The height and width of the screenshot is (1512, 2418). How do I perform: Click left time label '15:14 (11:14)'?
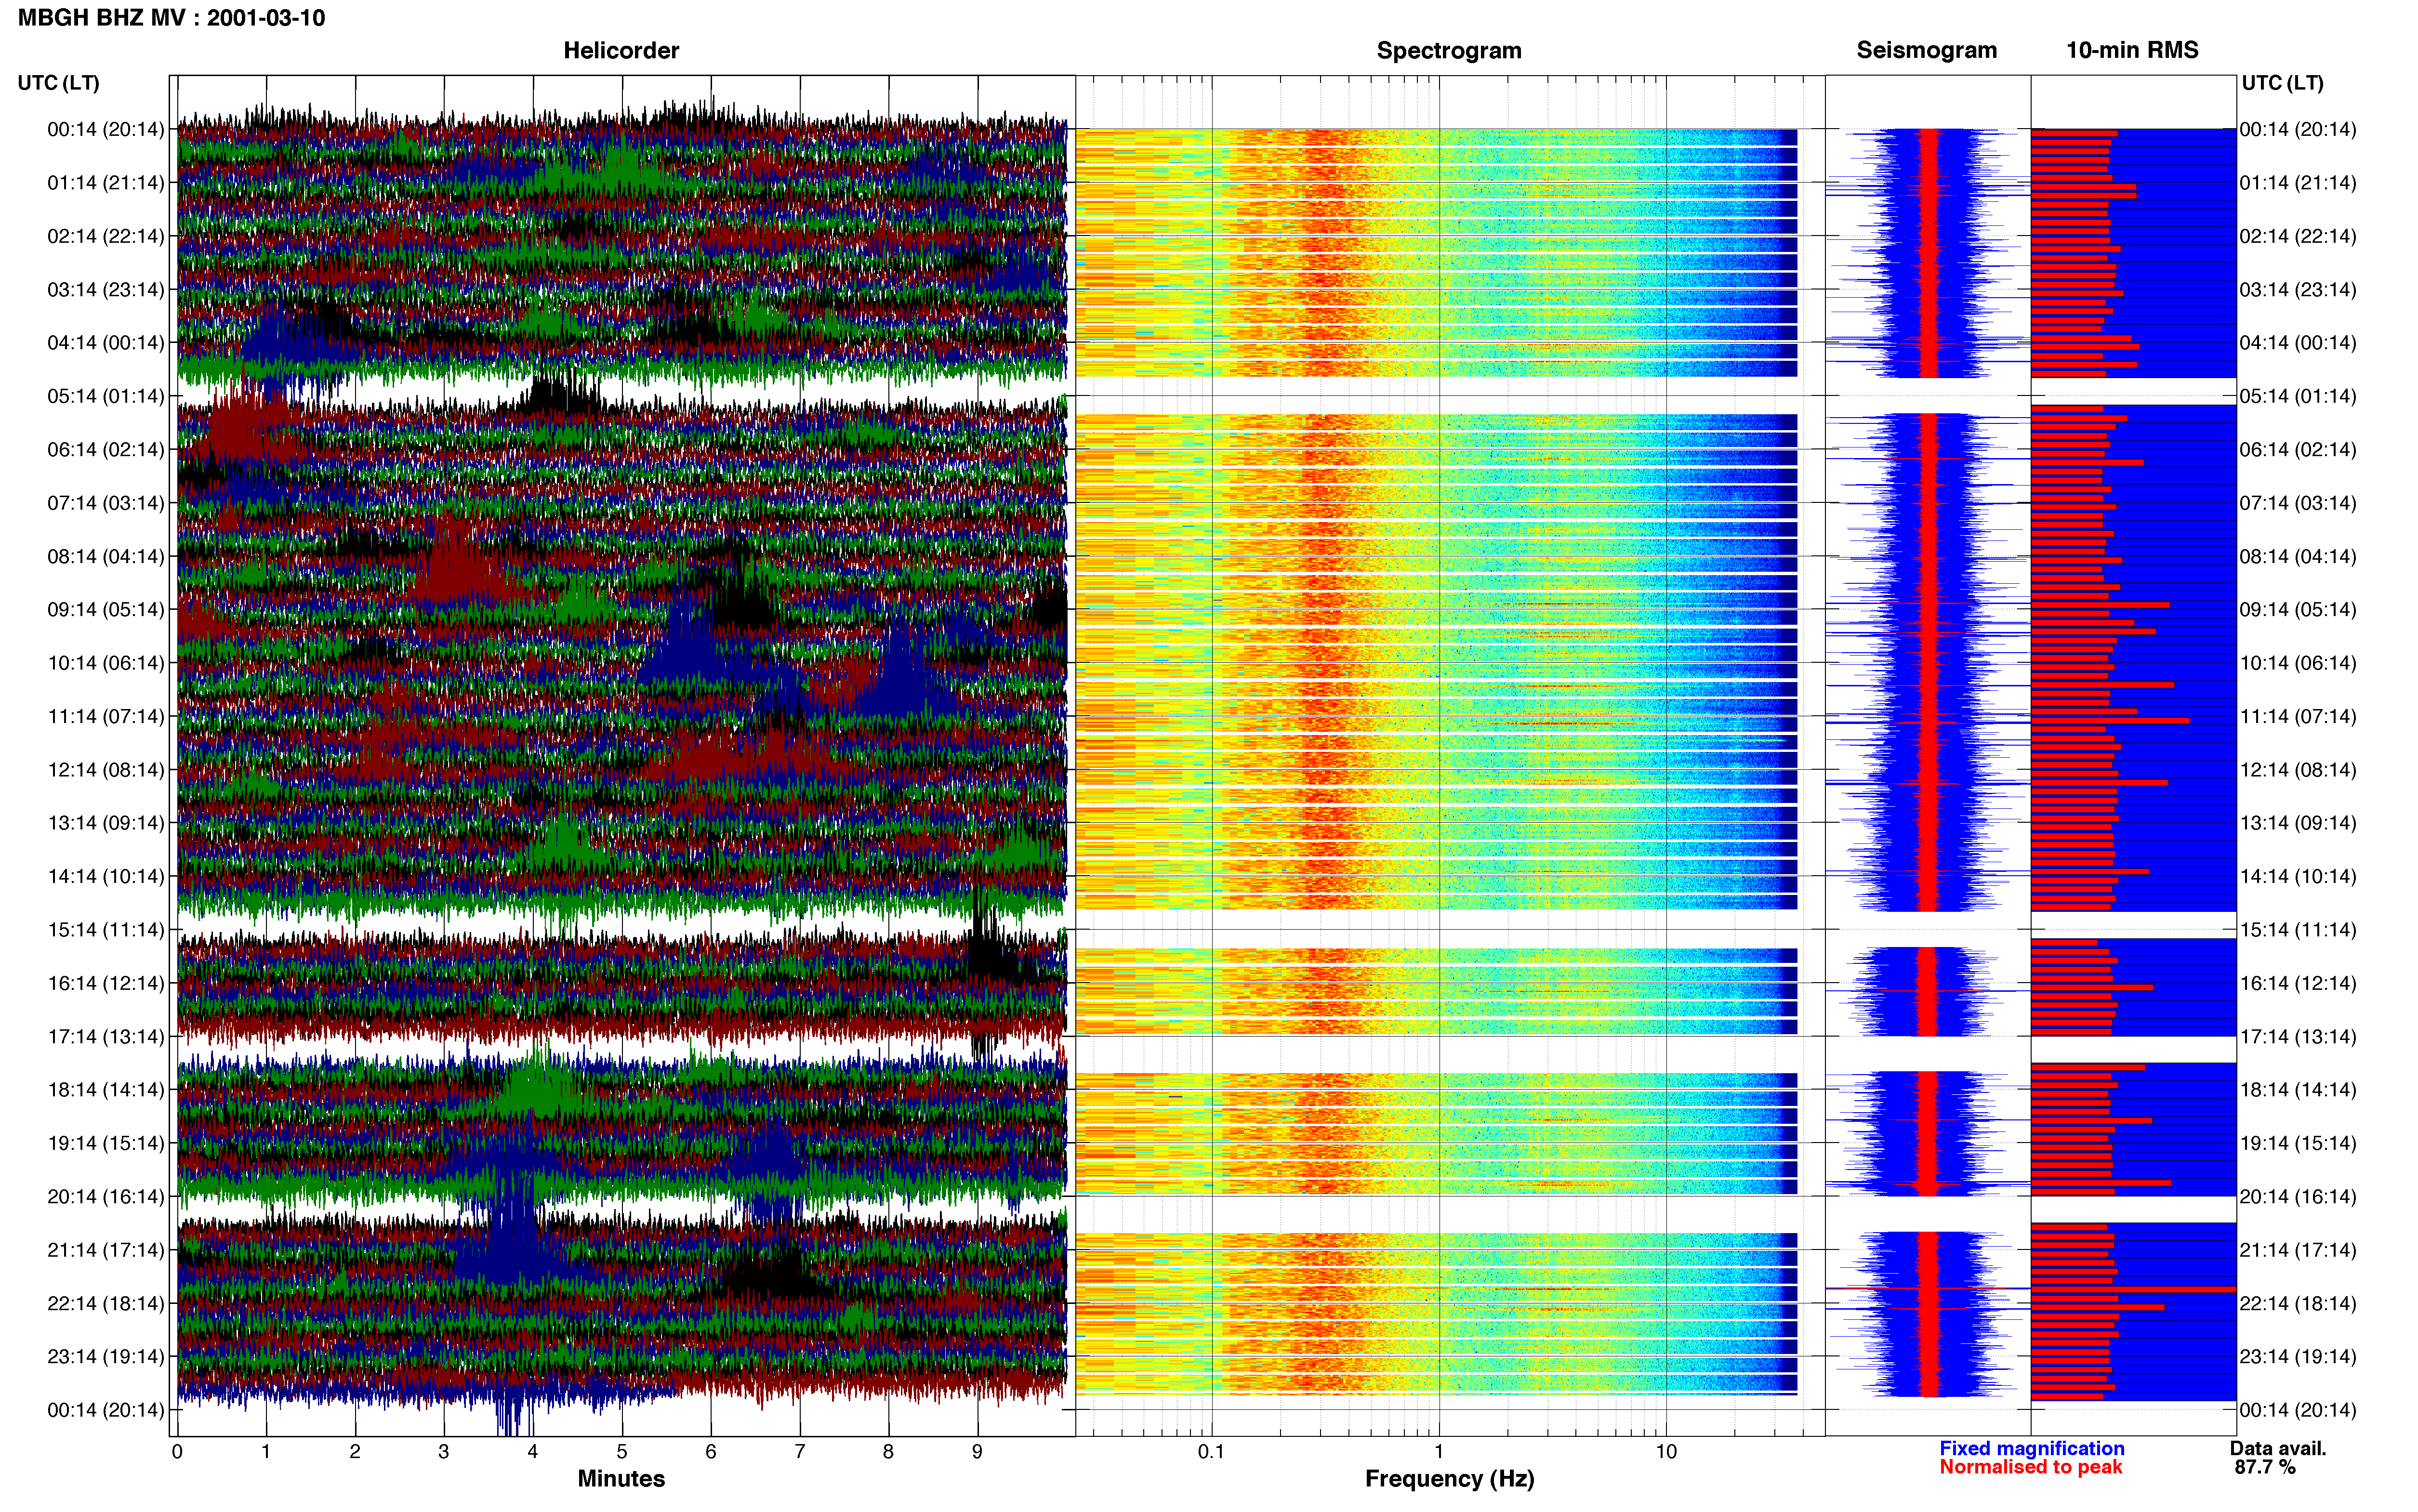tap(106, 930)
